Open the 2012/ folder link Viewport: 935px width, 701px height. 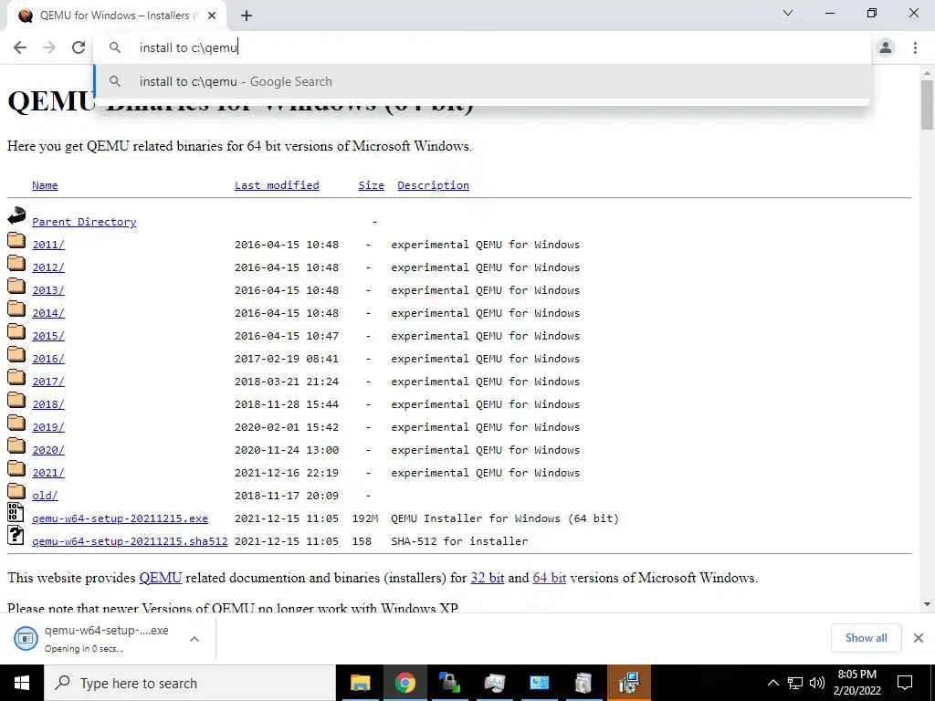(x=48, y=267)
